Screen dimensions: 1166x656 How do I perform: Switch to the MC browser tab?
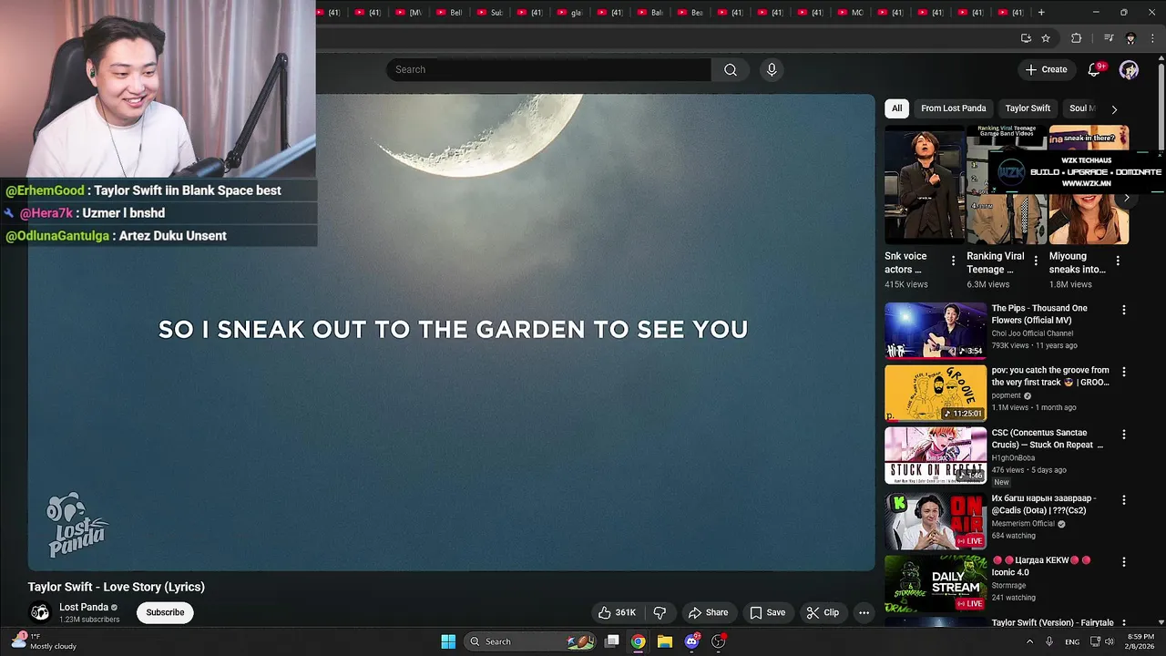coord(852,13)
